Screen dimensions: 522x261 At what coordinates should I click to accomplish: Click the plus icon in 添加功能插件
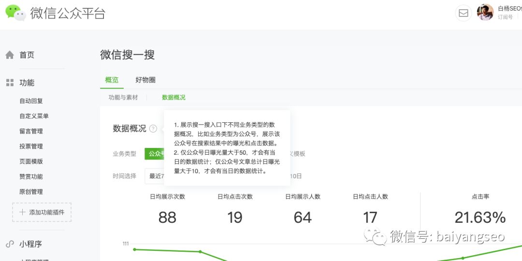pos(22,212)
